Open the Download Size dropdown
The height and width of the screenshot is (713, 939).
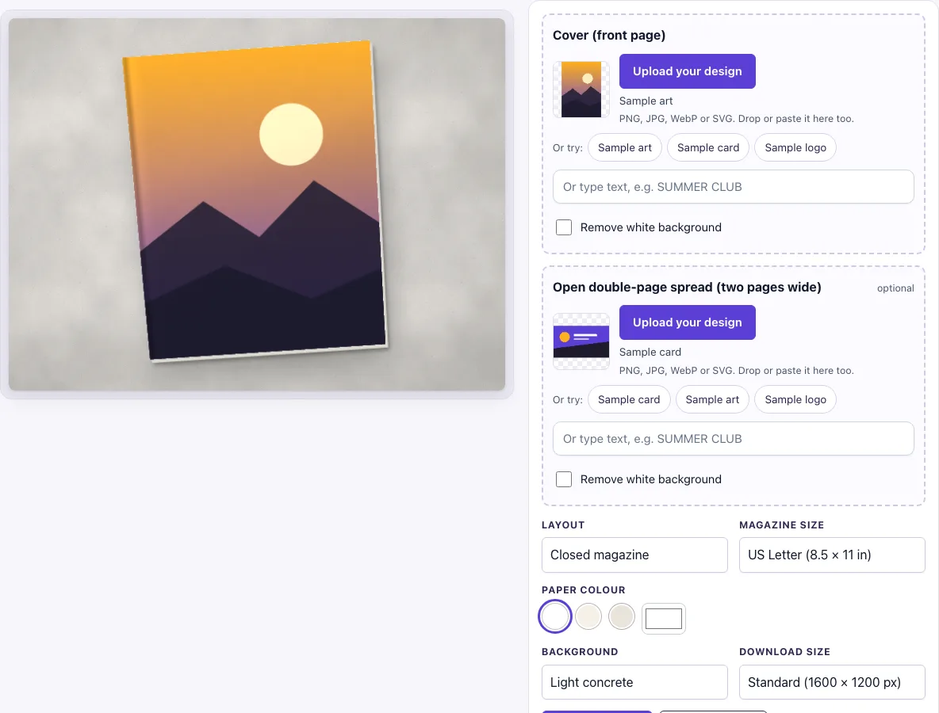pos(832,682)
